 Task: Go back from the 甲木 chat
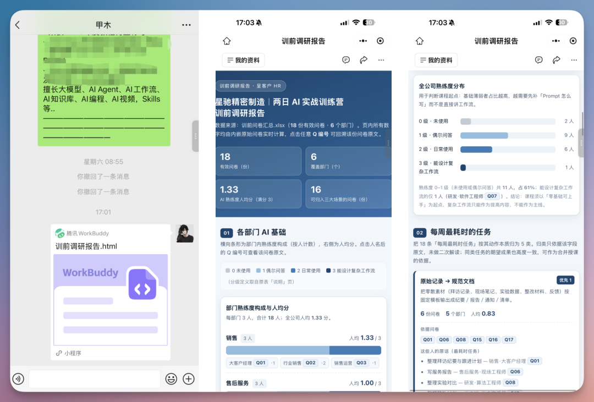pyautogui.click(x=18, y=25)
